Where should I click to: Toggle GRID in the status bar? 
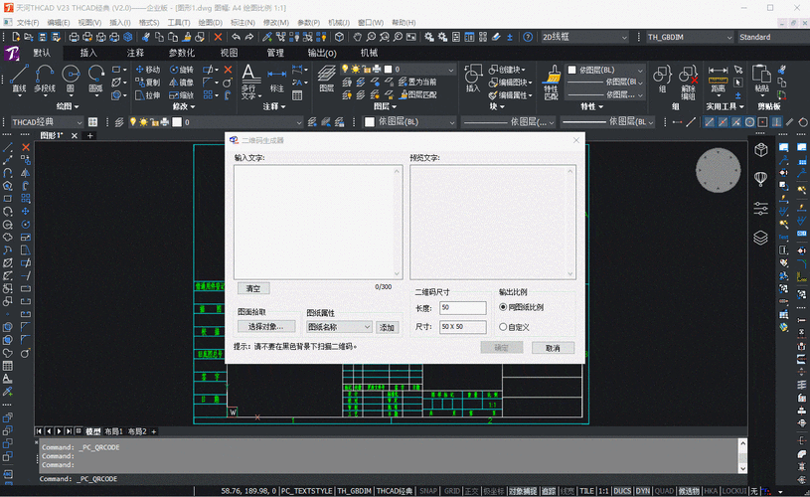[452, 491]
